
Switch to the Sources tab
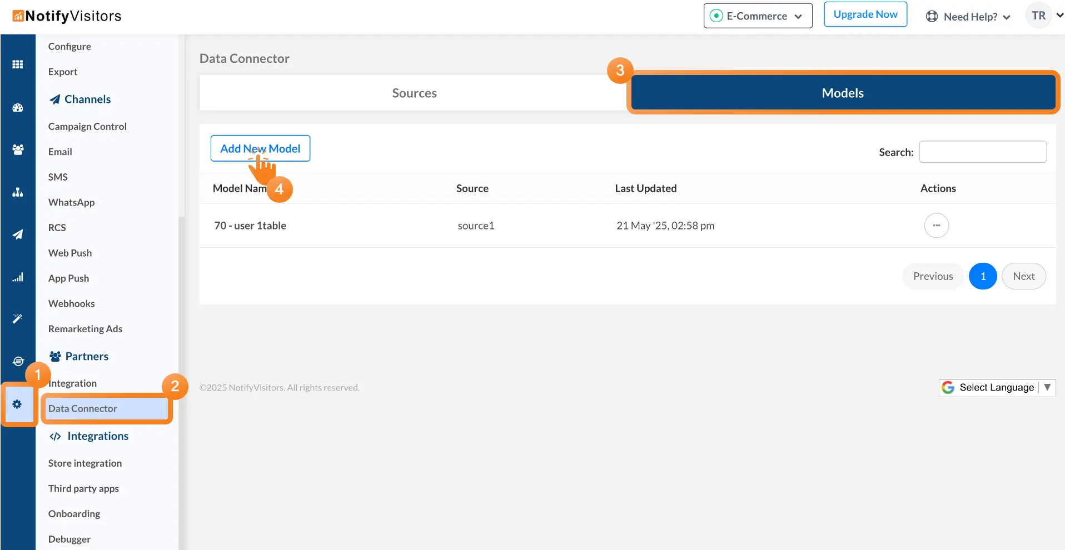coord(414,93)
